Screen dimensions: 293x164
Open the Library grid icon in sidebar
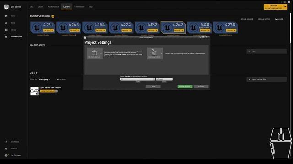[x=6, y=30]
